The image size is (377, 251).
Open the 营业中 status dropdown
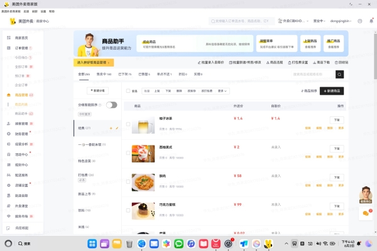(319, 21)
